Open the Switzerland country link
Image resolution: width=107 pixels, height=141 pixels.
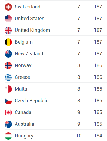pyautogui.click(x=27, y=7)
